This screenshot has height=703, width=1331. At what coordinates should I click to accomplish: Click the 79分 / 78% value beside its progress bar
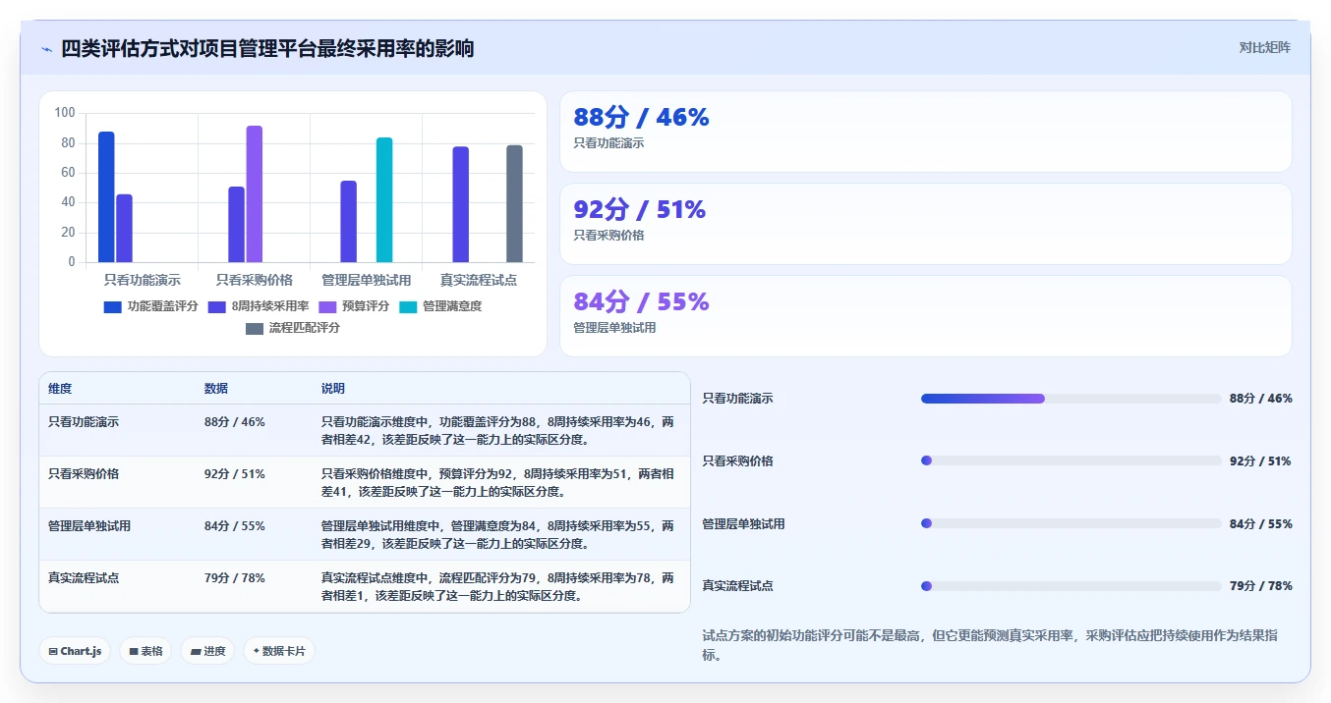pyautogui.click(x=1261, y=586)
